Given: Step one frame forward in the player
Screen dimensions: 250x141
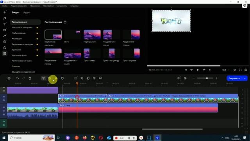Looking at the screenshot, I should pyautogui.click(x=204, y=70).
